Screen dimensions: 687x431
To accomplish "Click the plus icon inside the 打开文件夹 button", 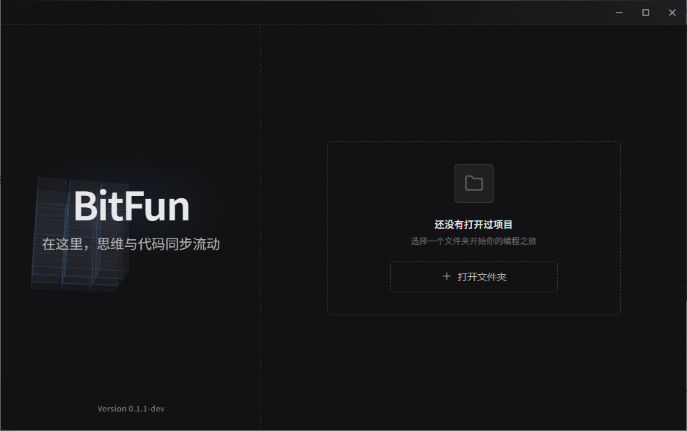I will pyautogui.click(x=445, y=276).
